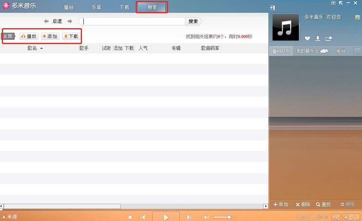Open the 播放队列 tab

click(x=281, y=51)
